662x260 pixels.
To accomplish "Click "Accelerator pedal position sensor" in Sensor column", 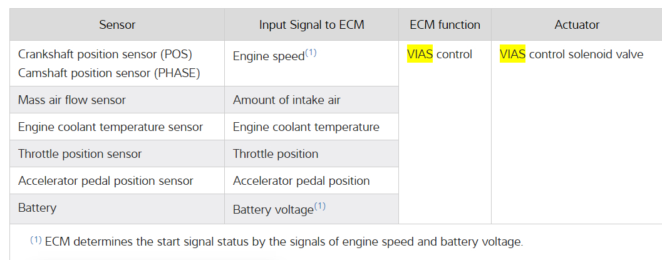I will coord(106,181).
